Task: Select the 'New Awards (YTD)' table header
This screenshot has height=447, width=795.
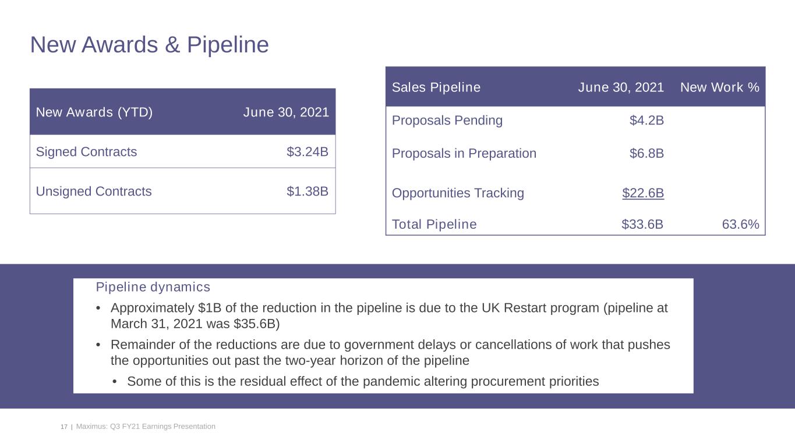Action: [94, 112]
